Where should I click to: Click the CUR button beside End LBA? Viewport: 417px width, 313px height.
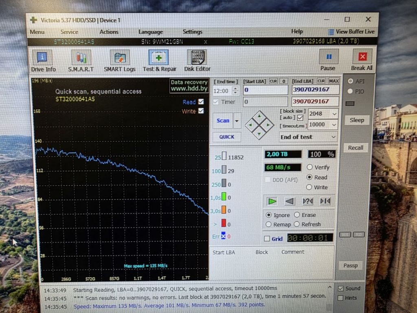coord(321,81)
